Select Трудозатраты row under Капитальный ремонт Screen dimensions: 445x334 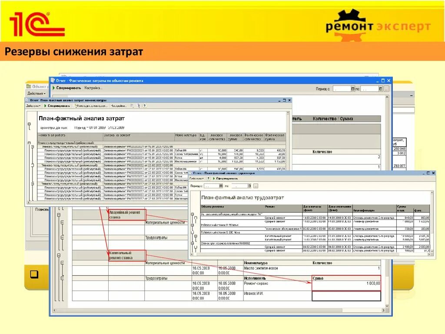click(x=156, y=278)
